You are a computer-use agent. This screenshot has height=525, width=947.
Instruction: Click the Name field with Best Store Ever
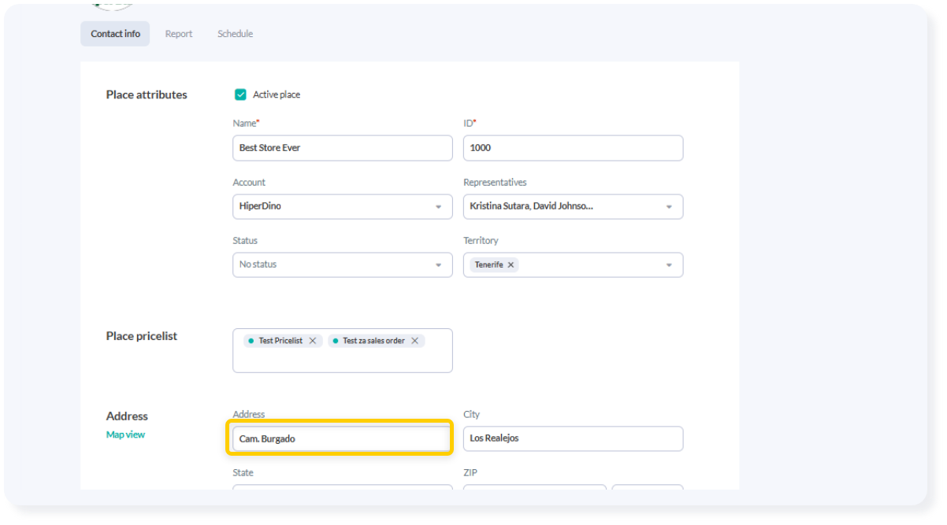coord(342,148)
